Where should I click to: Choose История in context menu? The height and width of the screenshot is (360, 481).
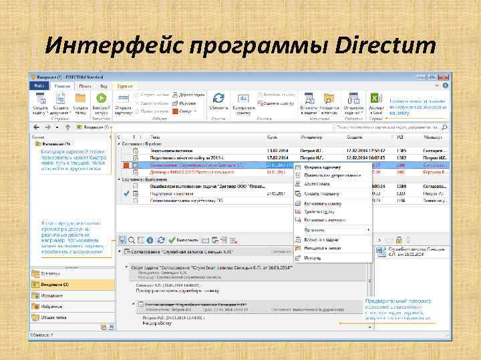point(333,258)
